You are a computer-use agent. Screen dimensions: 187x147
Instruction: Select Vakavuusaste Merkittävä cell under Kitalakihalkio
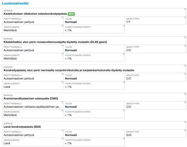coord(32,57)
